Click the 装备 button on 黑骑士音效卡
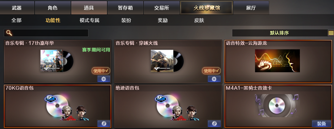The width and height of the screenshot is (334, 129). point(321,124)
